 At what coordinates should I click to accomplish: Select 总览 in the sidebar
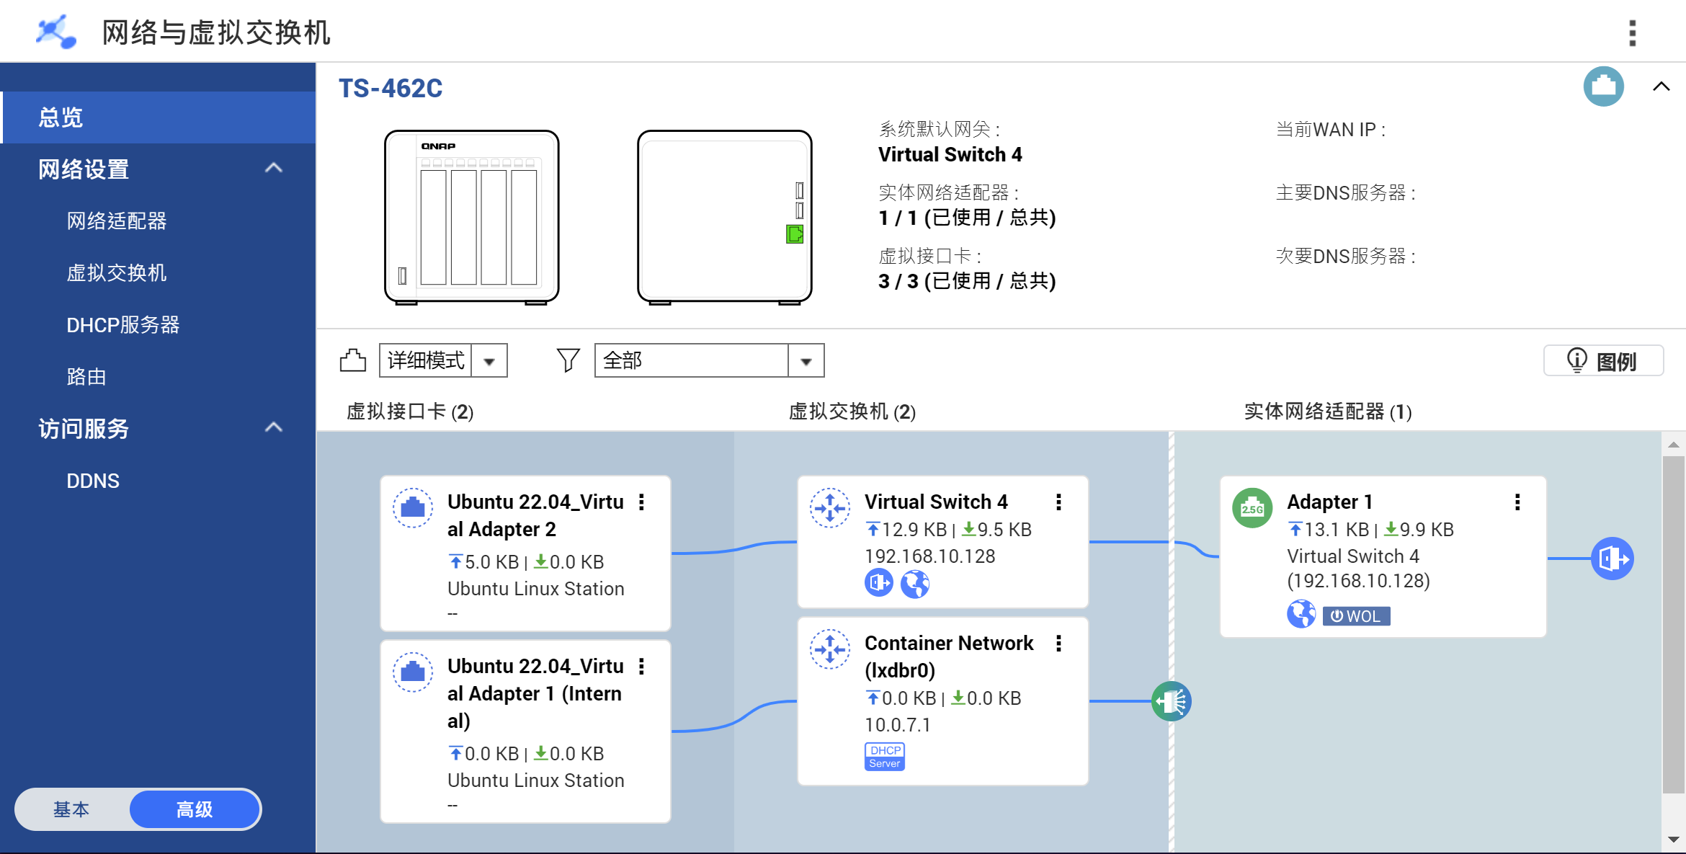tap(158, 117)
